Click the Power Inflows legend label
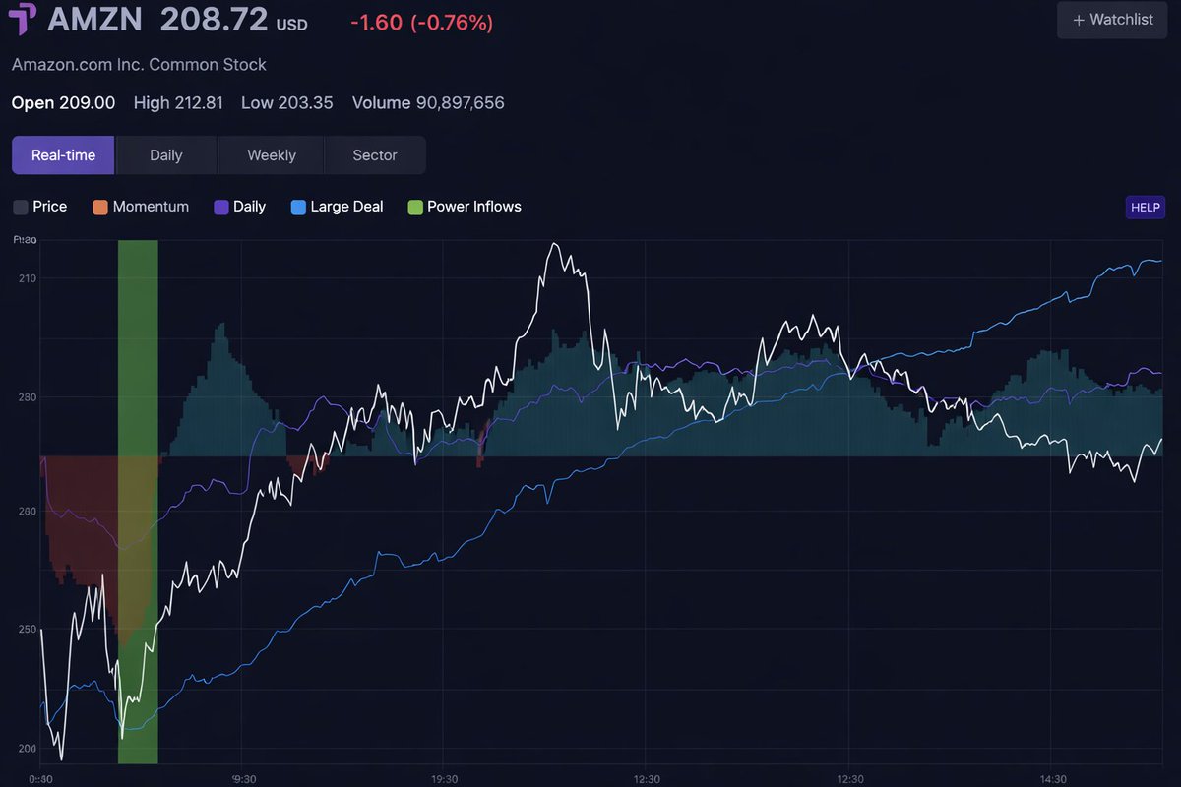Screen dimensions: 1181x787 click(x=474, y=207)
